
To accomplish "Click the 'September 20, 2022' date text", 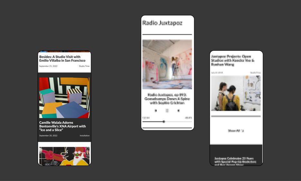I will pyautogui.click(x=48, y=135).
